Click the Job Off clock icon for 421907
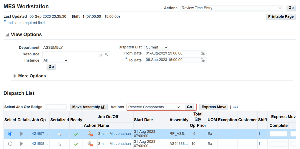300x149 pixels. coord(90,134)
